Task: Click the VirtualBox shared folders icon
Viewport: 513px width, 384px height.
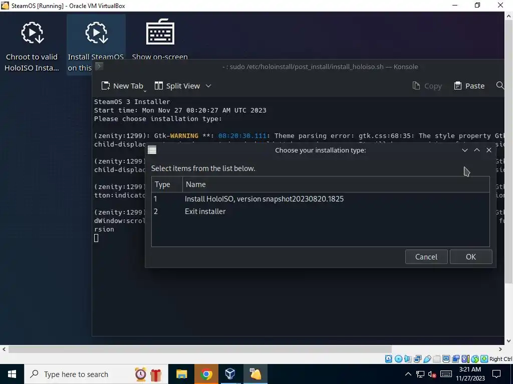Action: click(x=436, y=359)
